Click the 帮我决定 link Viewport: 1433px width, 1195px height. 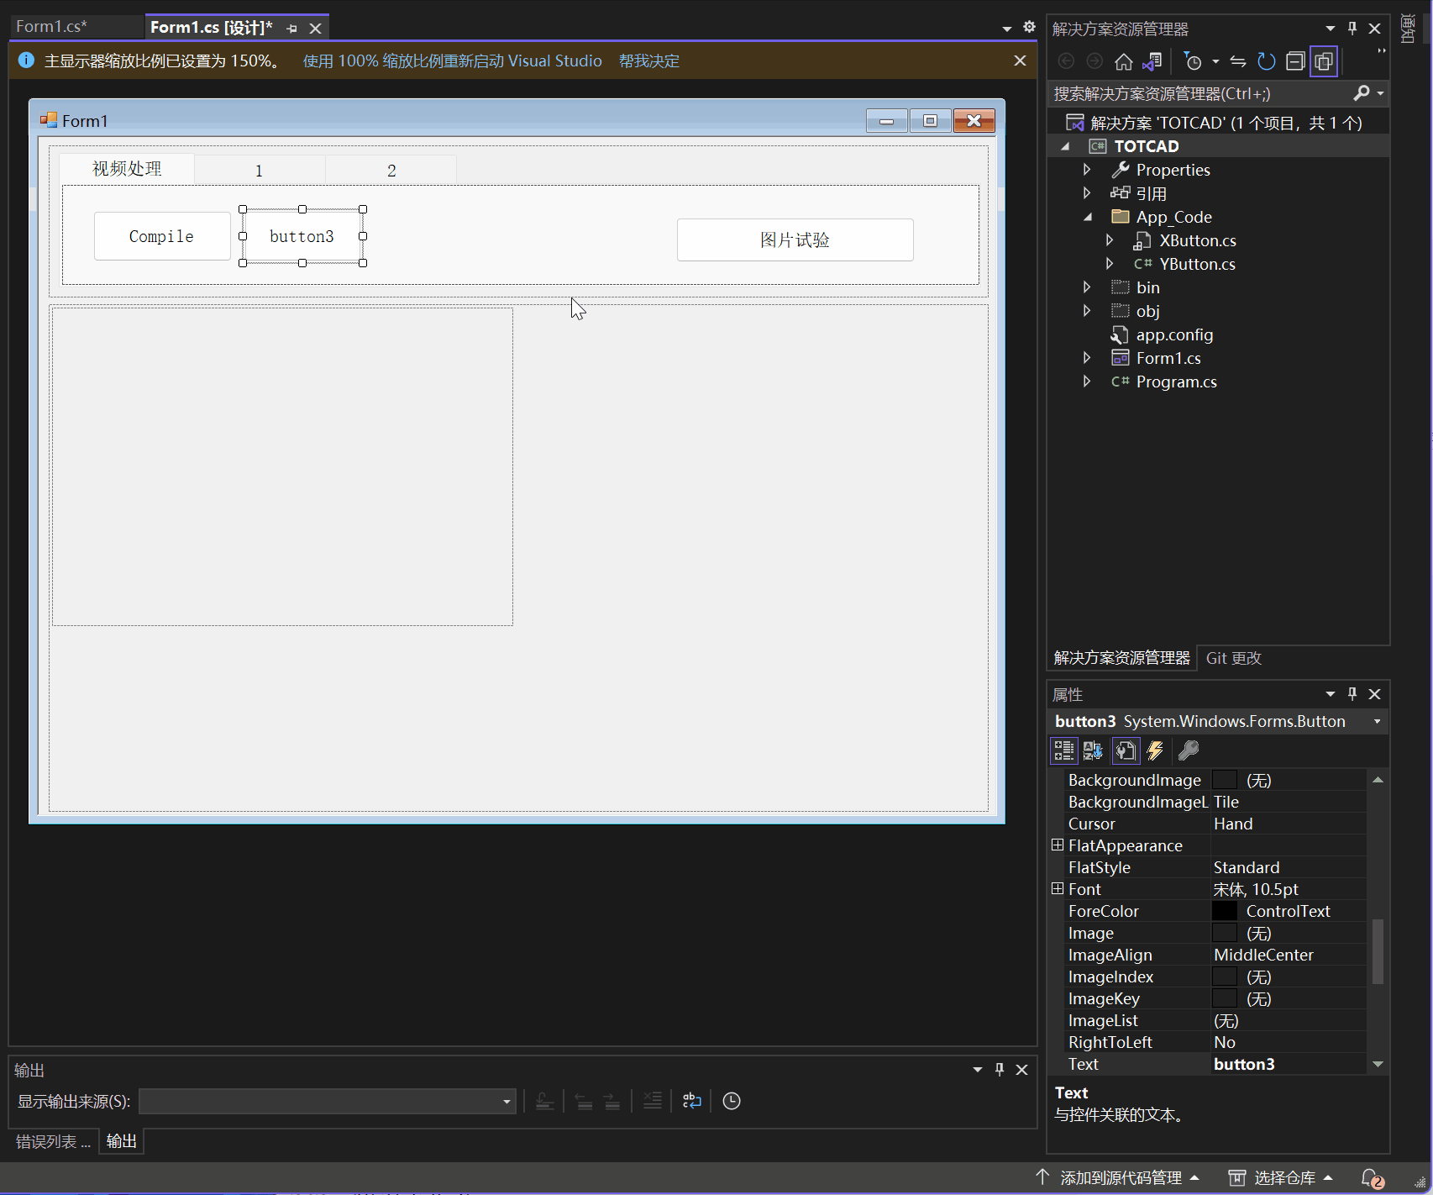coord(648,61)
